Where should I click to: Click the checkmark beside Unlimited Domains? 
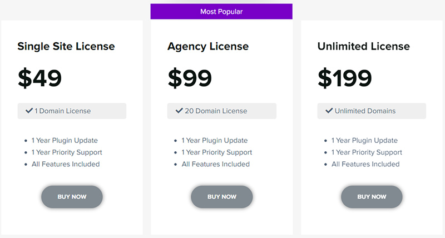click(x=329, y=111)
